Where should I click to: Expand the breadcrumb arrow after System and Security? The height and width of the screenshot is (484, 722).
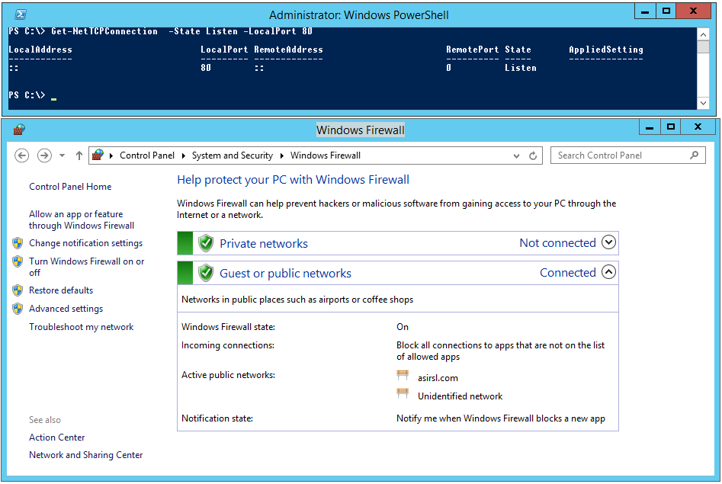(x=282, y=155)
